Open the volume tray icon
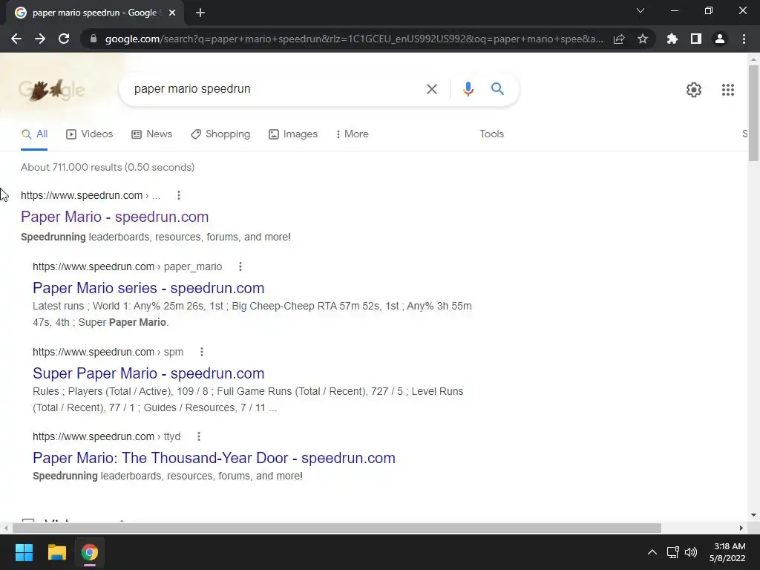Screen dimensions: 760x570 (x=691, y=552)
